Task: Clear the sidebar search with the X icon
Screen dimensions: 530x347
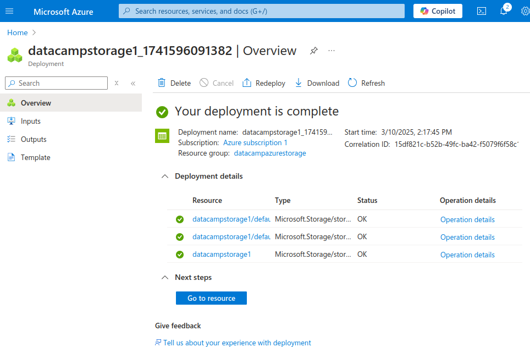Action: (x=116, y=83)
